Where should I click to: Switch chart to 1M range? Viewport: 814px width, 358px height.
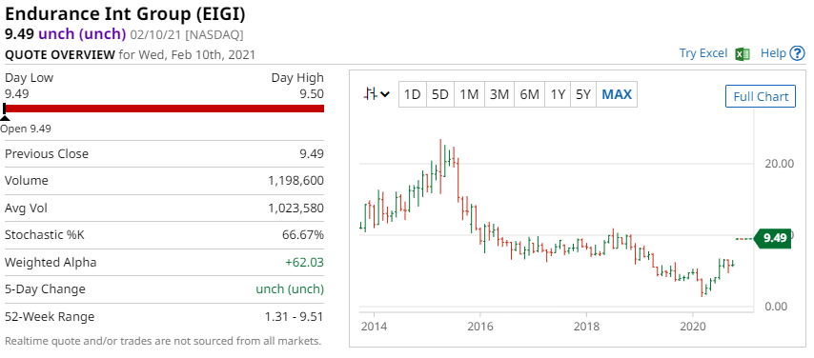tap(469, 94)
